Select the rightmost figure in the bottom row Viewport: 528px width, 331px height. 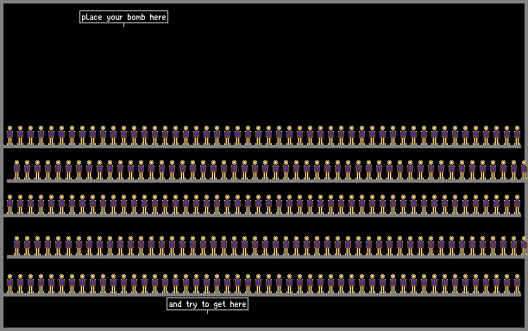point(518,284)
